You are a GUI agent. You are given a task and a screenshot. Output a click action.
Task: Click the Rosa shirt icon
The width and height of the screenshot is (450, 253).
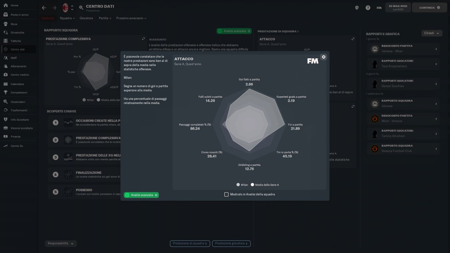6,24
